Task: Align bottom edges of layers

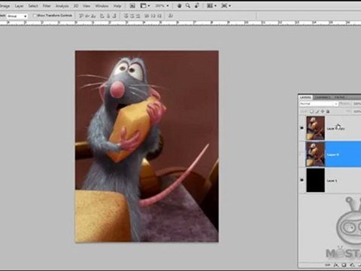Action: tap(93, 16)
